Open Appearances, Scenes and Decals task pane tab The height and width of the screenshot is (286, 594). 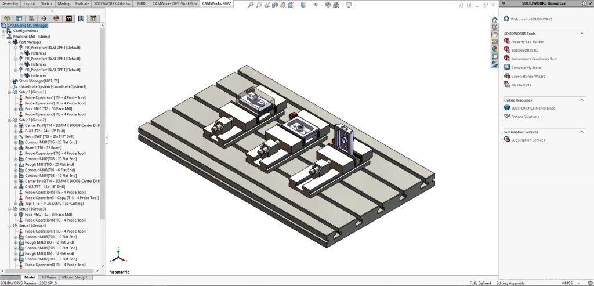point(494,49)
